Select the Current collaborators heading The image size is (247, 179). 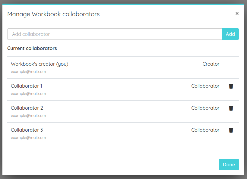(x=32, y=48)
